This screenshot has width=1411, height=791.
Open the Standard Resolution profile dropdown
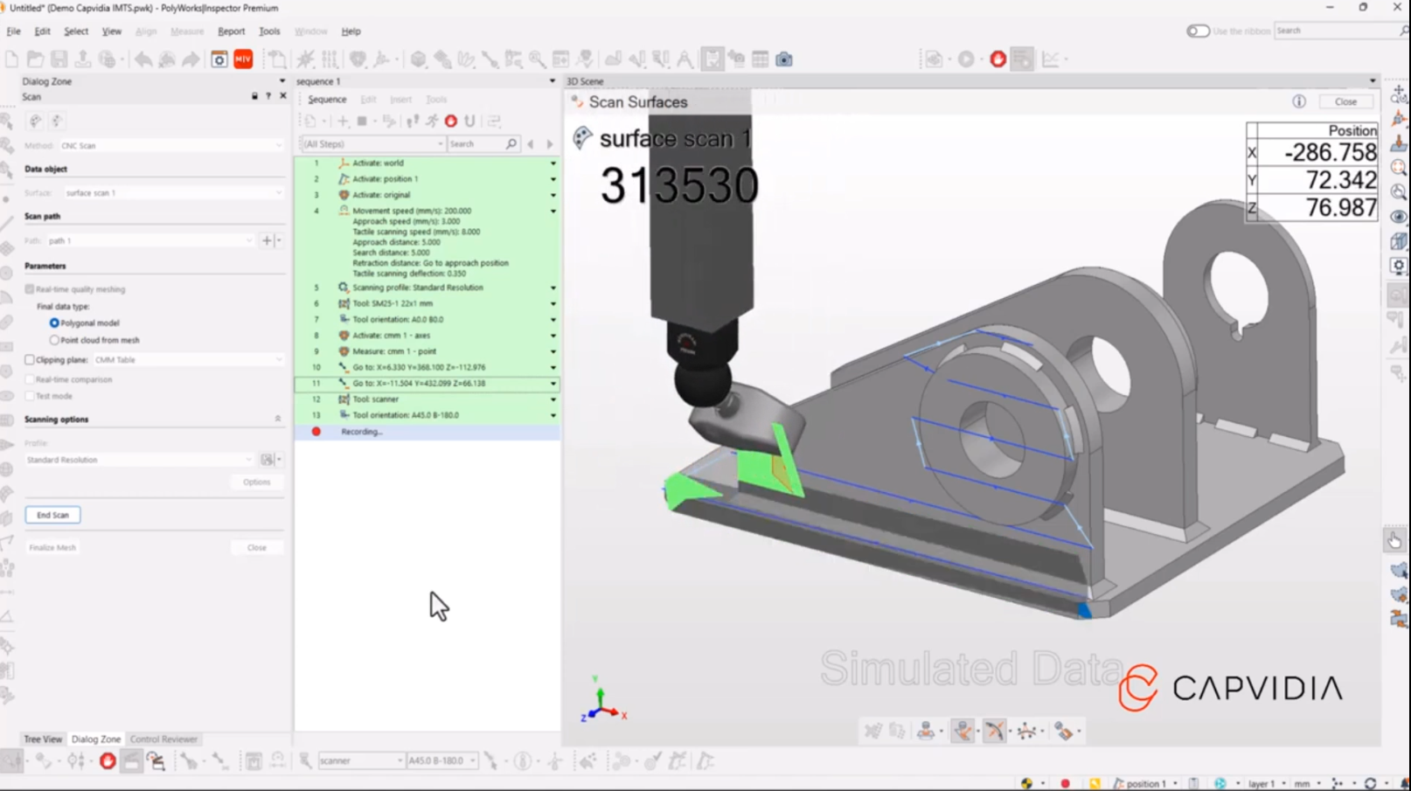coord(140,460)
